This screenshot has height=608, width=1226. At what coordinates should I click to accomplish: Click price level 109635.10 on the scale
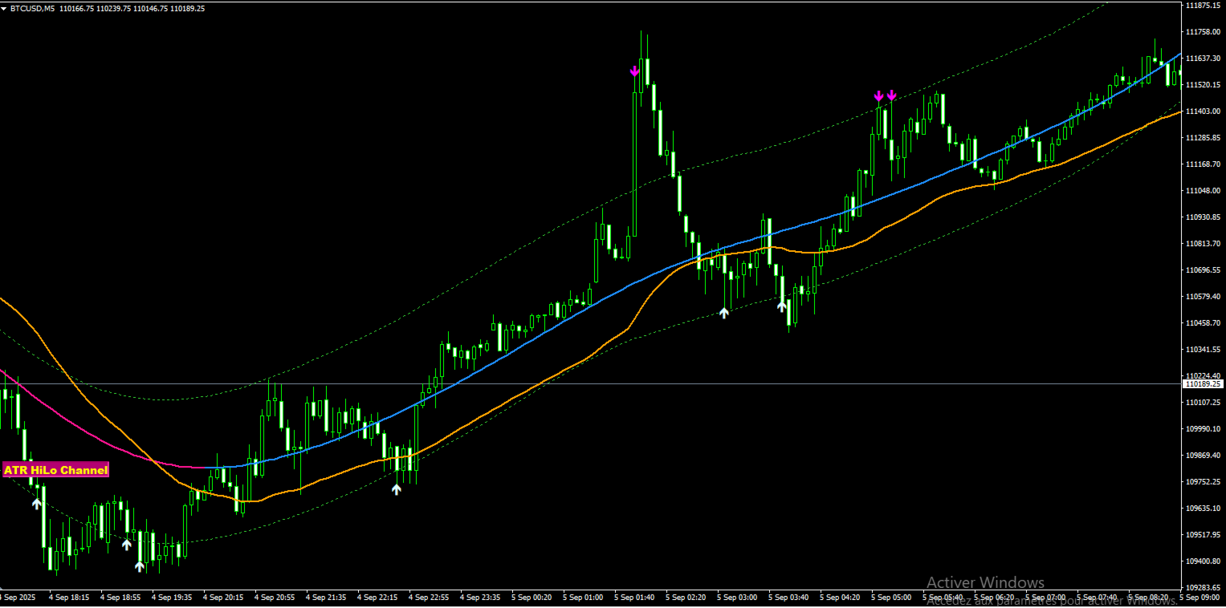(1202, 508)
